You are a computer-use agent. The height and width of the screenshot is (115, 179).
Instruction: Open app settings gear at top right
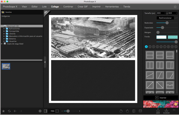(175, 7)
